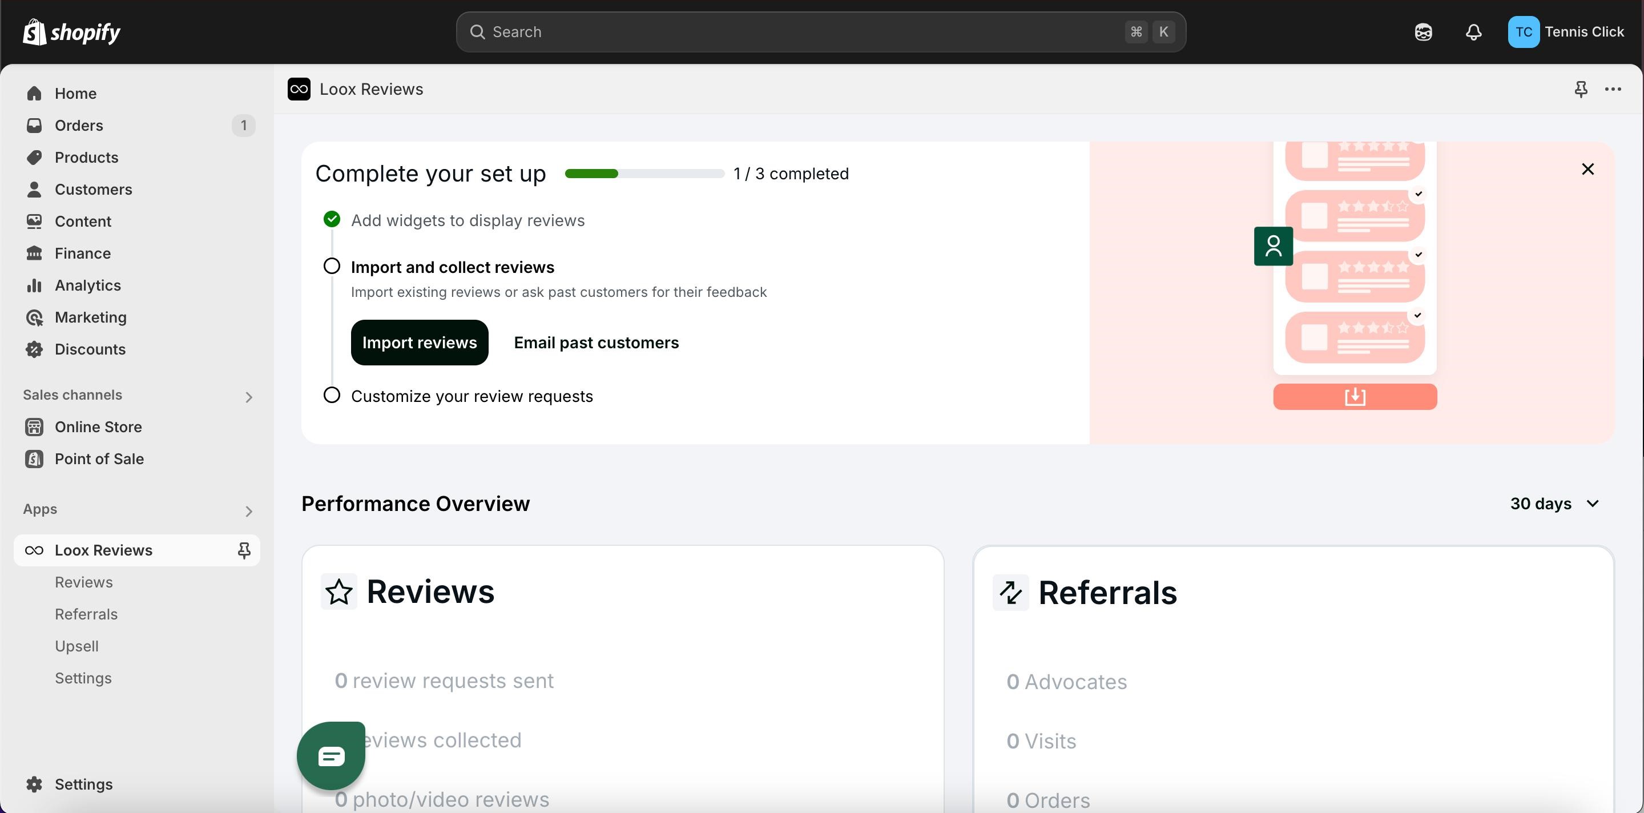
Task: Click the Reviews star icon
Action: [339, 591]
